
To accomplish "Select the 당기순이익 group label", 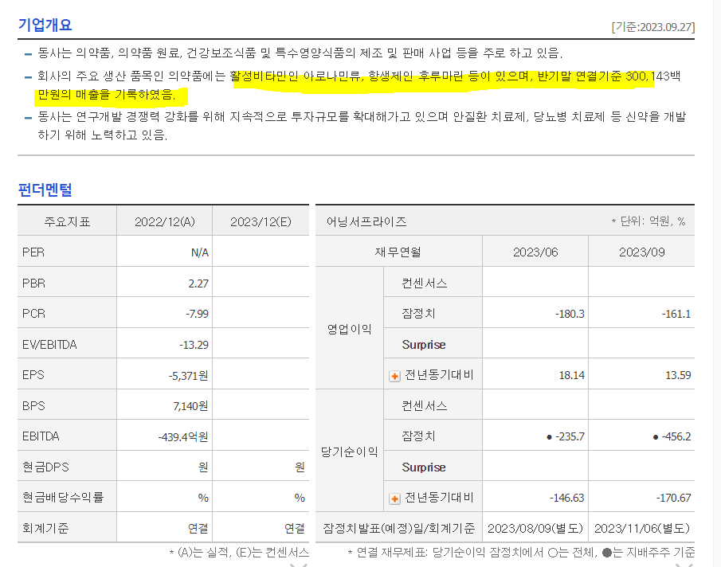I will [349, 452].
